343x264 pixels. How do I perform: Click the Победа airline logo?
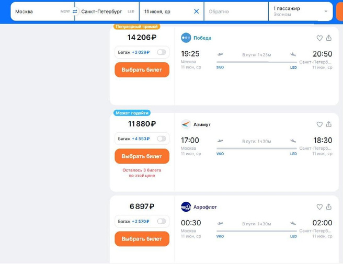point(186,38)
